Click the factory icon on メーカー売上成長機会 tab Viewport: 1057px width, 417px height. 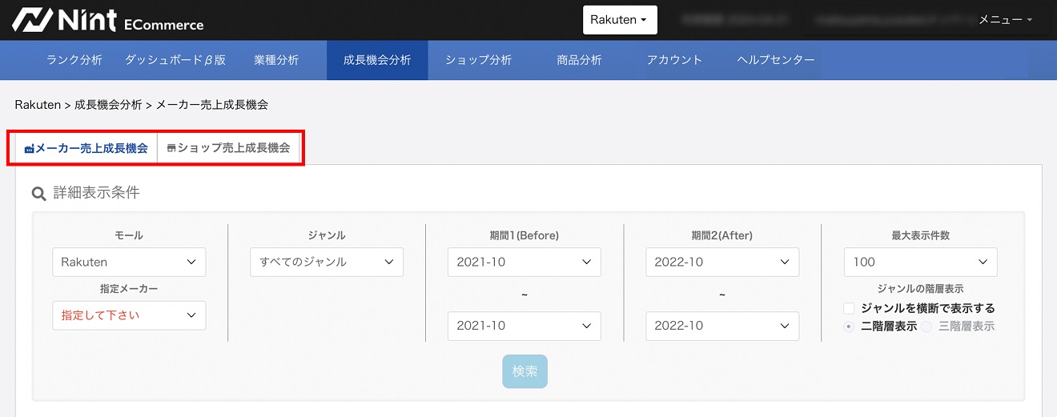(30, 149)
